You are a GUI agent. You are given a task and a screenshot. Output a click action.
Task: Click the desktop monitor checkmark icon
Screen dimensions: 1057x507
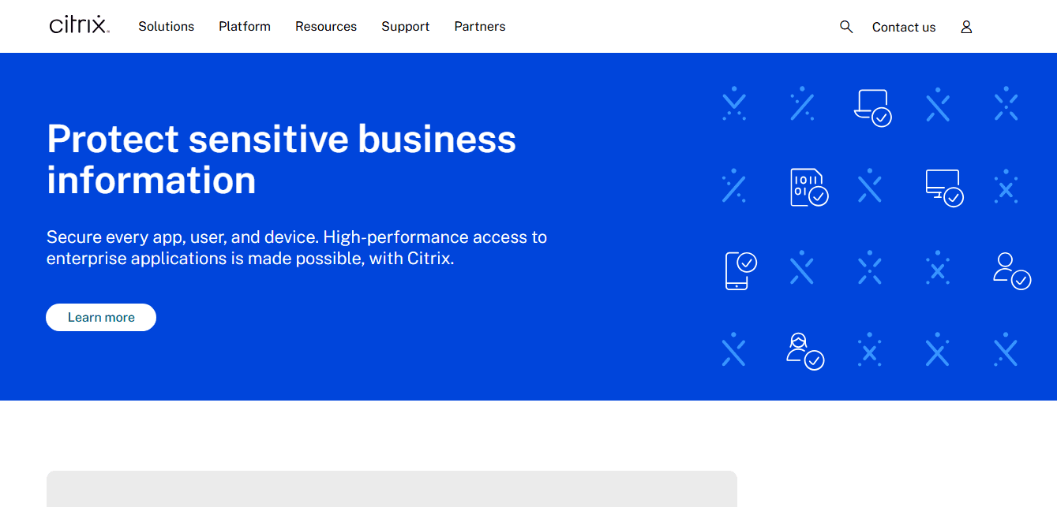(x=944, y=188)
